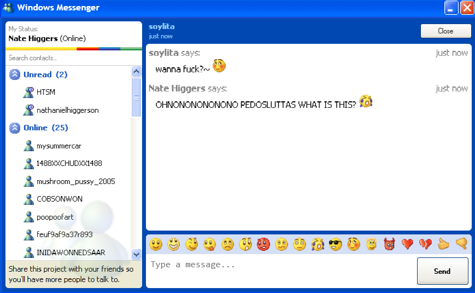This screenshot has width=475, height=293.
Task: Click the 'Share this project' notice text
Action: pos(71,274)
